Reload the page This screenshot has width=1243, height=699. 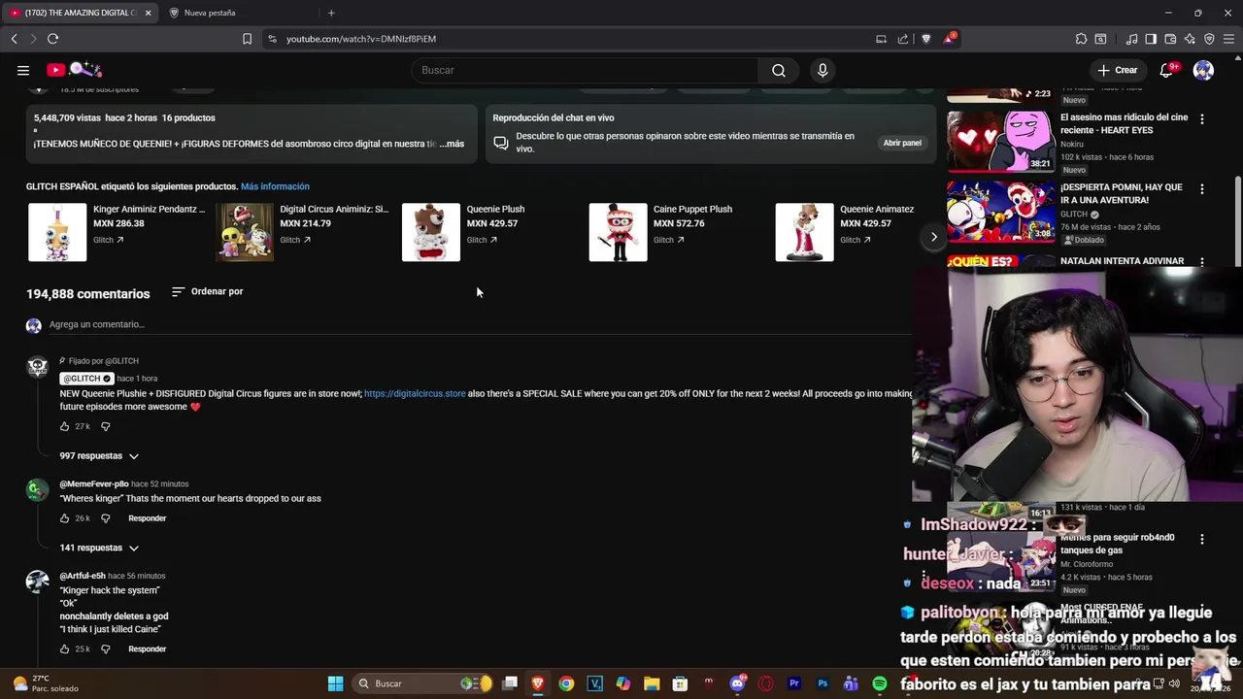52,39
